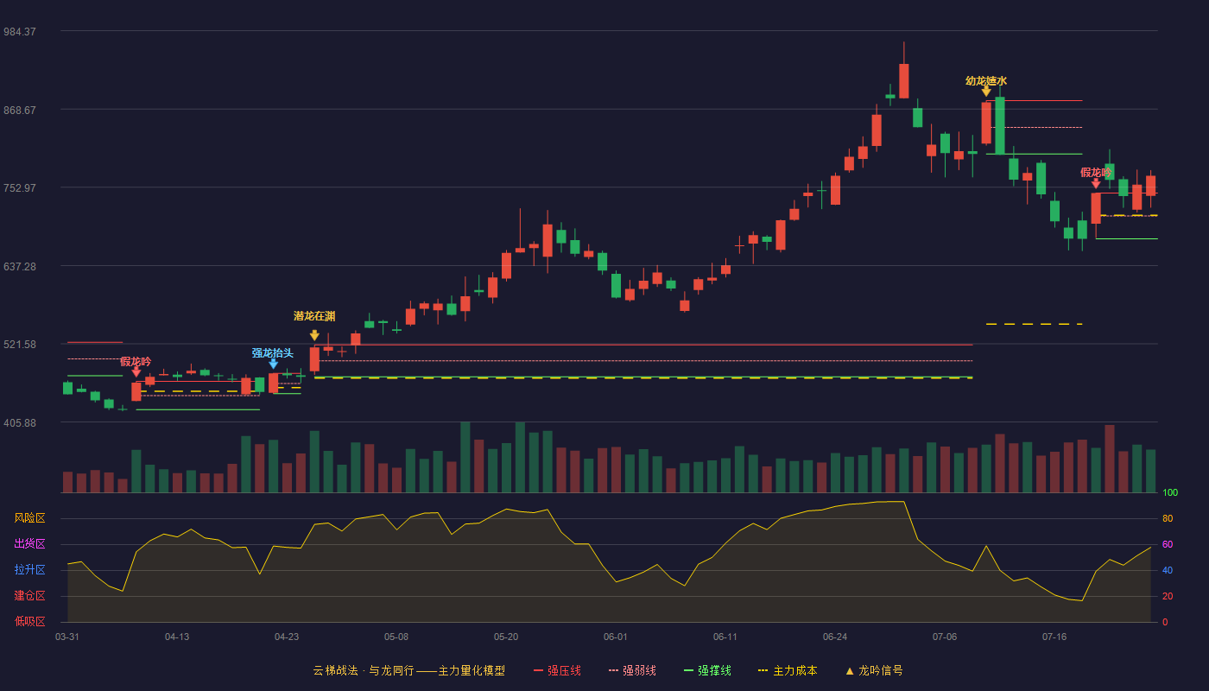The height and width of the screenshot is (691, 1209).
Task: Click the 05-08 date label
Action: point(396,637)
